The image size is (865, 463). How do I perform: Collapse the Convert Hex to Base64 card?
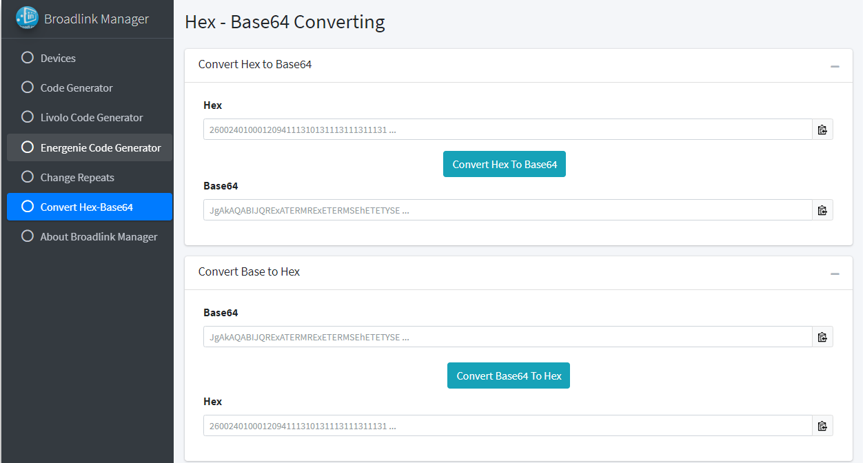pos(835,66)
